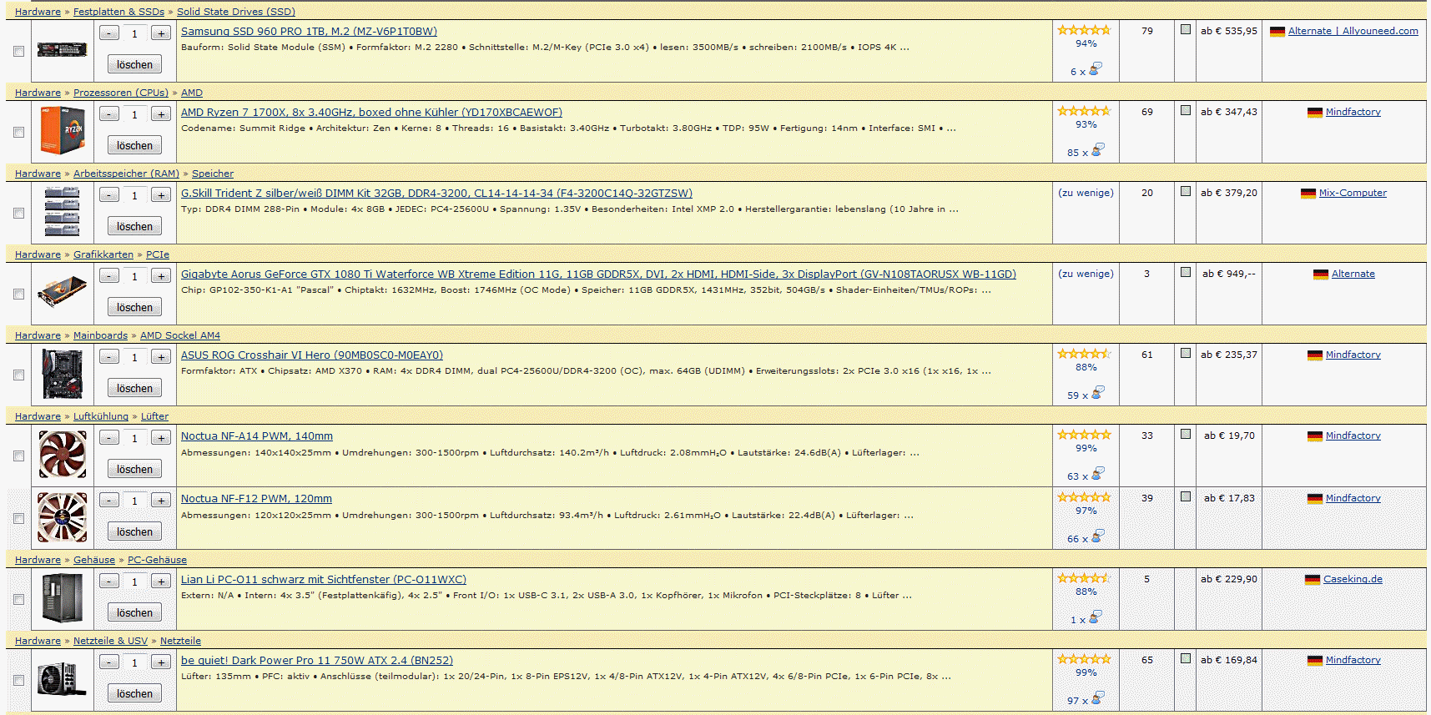1431x715 pixels.
Task: Open Caseking.de shop link
Action: point(1353,579)
